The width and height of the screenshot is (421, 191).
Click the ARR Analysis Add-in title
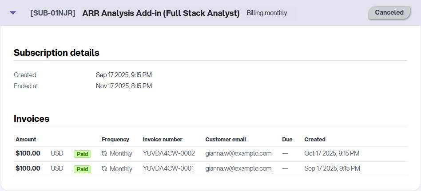coord(161,13)
